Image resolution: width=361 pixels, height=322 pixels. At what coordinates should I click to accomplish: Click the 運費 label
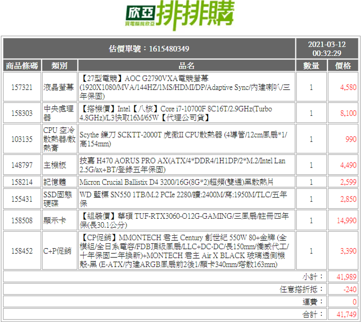pos(313,301)
